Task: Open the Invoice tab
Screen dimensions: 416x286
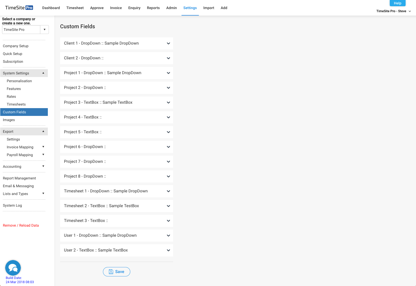Action: click(116, 8)
